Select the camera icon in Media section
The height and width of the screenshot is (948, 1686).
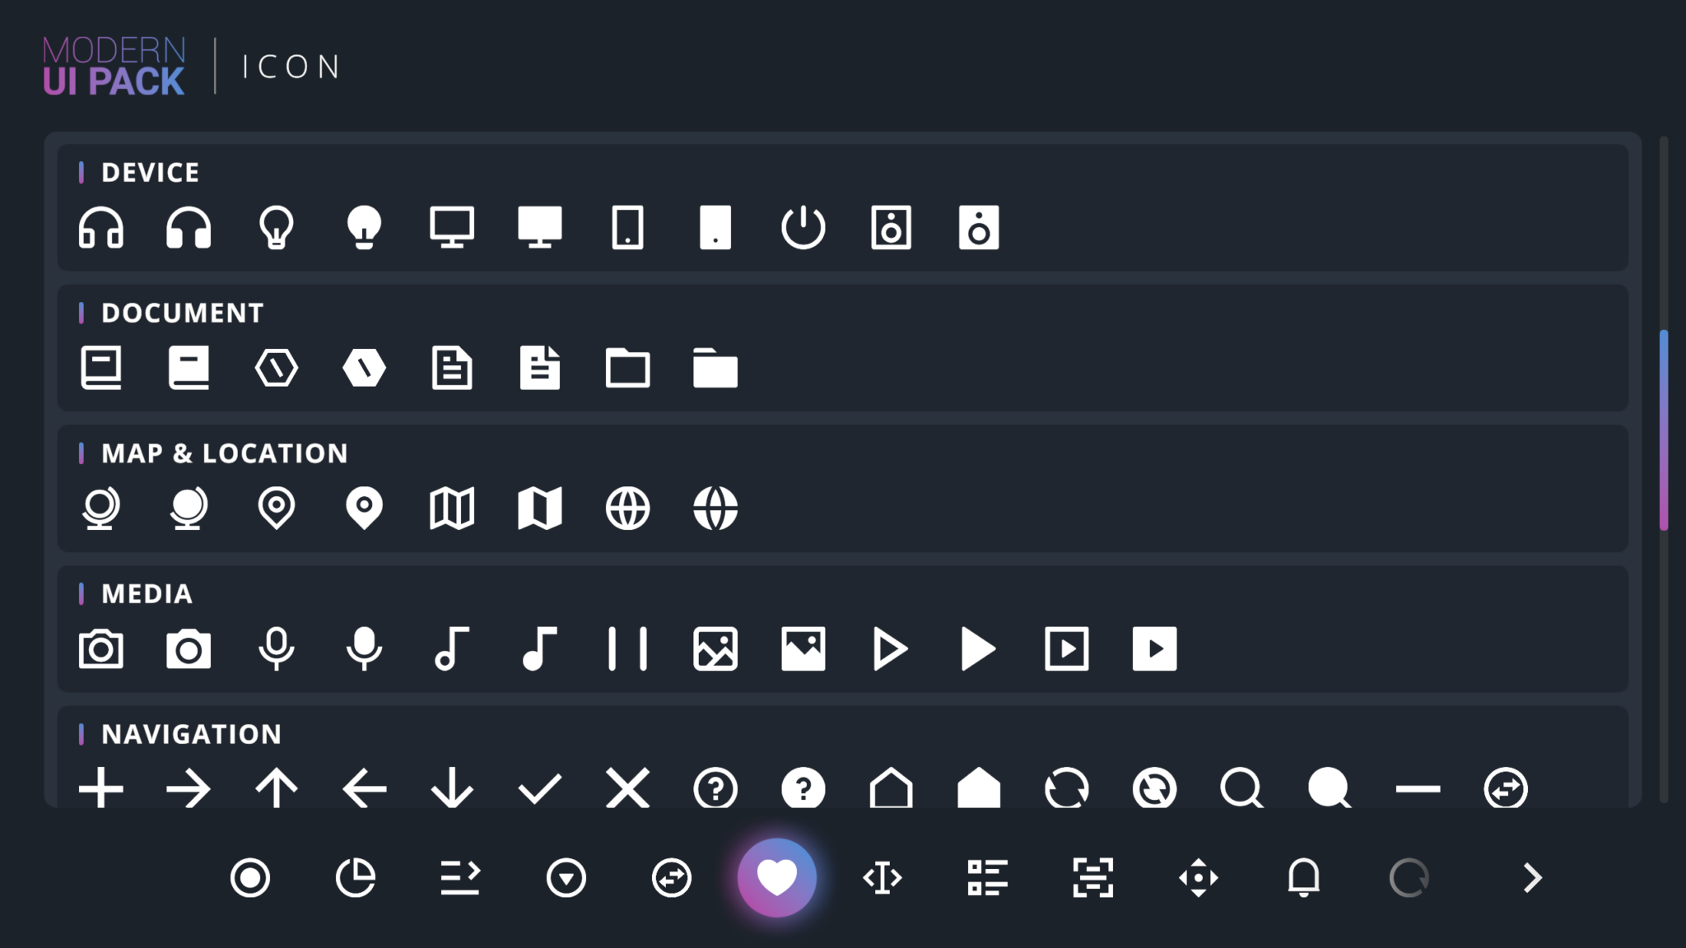[100, 648]
